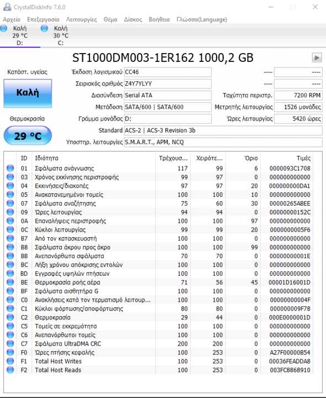Click the next disk arrow button

pyautogui.click(x=317, y=57)
